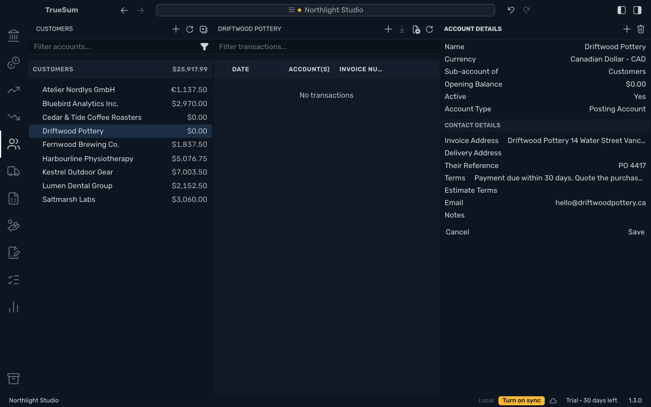
Task: Add a field in Account Details header
Action: coord(627,29)
